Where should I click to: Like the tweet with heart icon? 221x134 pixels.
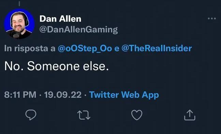tap(137, 115)
